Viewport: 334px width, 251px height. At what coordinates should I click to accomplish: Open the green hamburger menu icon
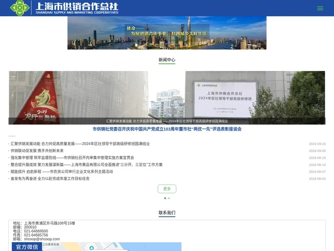click(320, 8)
